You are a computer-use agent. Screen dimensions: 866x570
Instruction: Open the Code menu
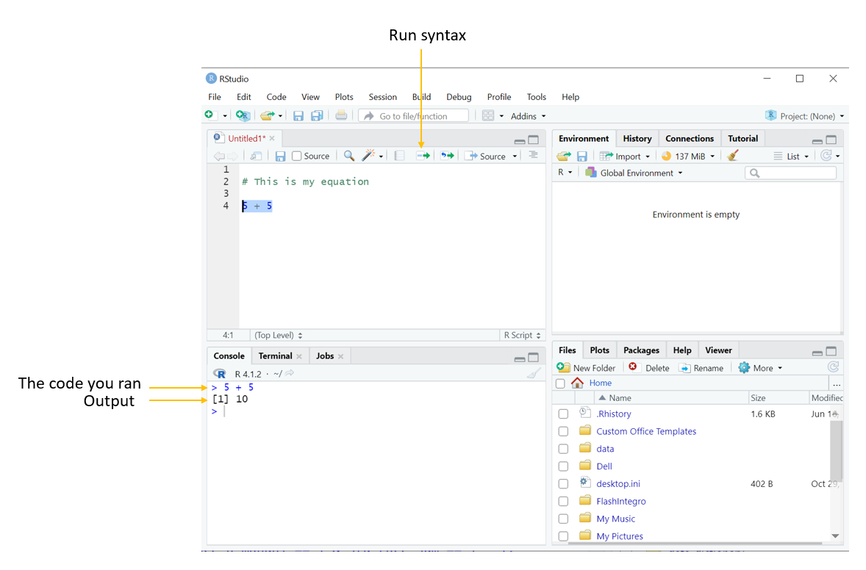(x=276, y=97)
